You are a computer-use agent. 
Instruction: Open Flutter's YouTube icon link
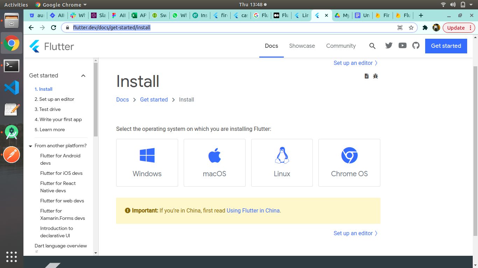(x=402, y=46)
